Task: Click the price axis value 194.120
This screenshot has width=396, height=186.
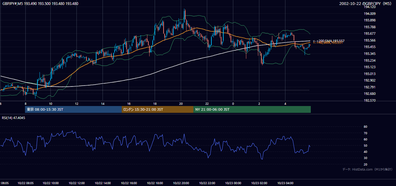Action: 370,7
